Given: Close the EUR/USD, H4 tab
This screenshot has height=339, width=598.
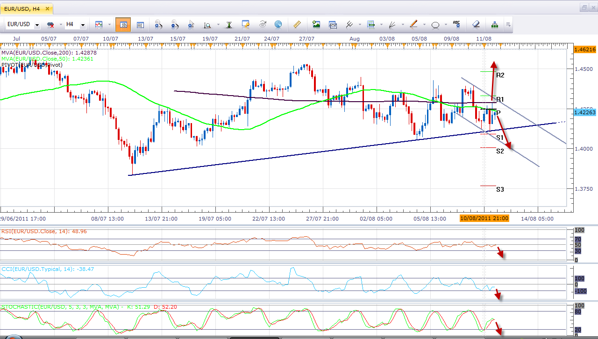Looking at the screenshot, I should point(46,8).
